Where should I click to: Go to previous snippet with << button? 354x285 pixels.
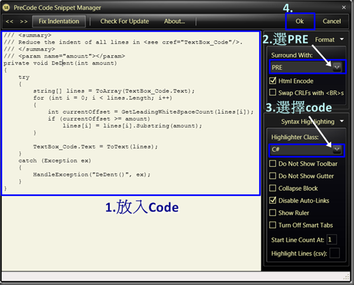(x=9, y=21)
